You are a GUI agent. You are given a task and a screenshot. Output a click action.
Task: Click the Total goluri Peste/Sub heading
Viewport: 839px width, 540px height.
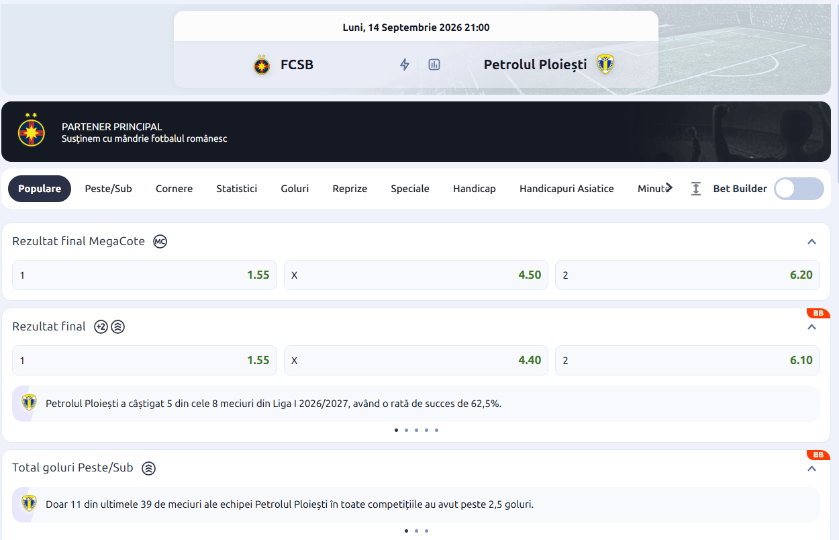coord(72,467)
